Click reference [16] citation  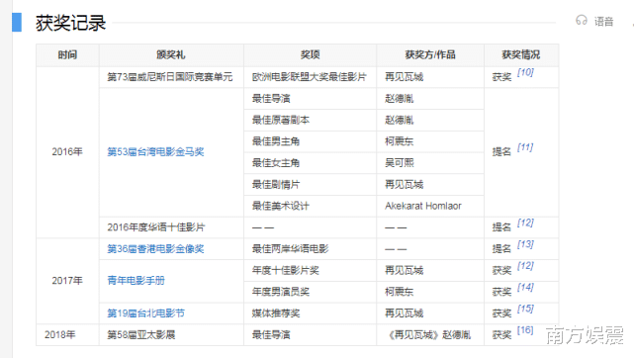[x=525, y=330]
